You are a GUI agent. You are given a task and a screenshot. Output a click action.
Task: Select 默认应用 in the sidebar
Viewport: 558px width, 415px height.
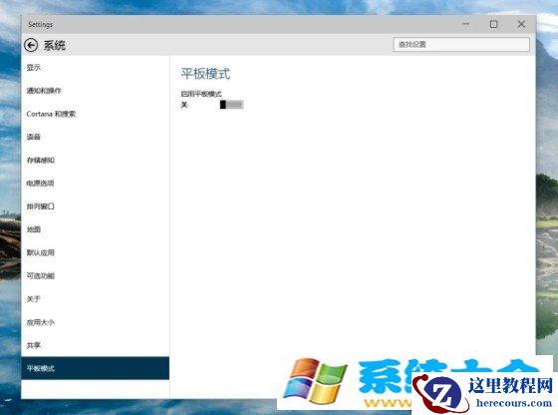pyautogui.click(x=96, y=252)
